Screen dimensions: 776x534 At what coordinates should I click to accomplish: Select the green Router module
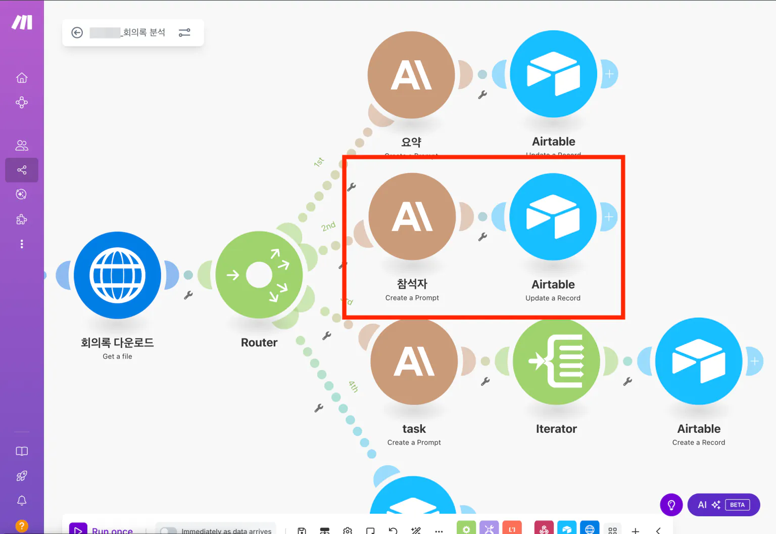[259, 275]
